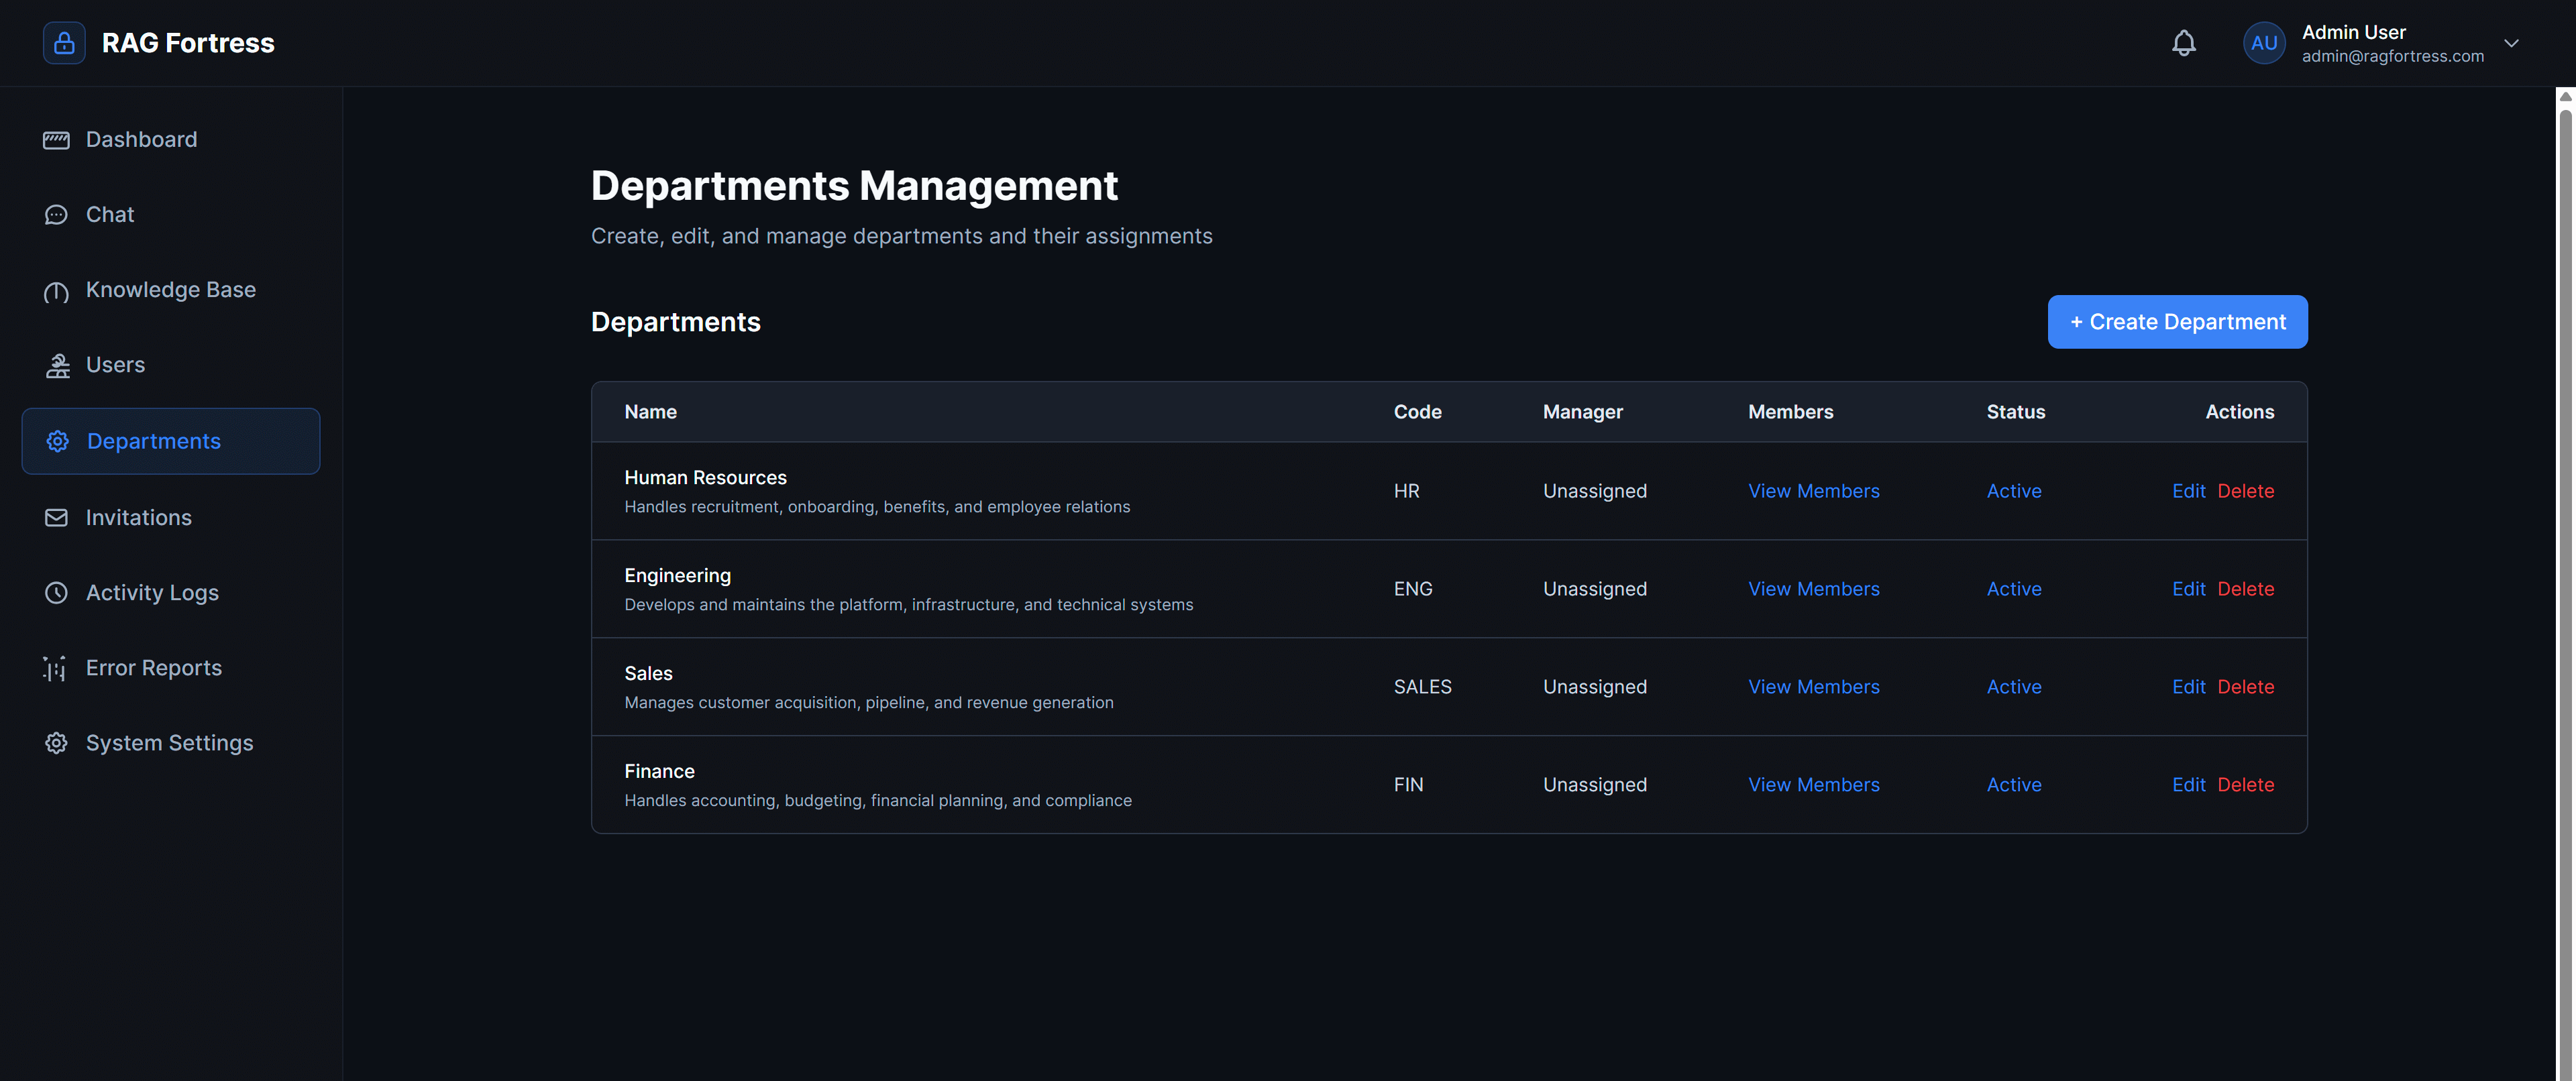Open the Dashboard sidebar icon

56,139
